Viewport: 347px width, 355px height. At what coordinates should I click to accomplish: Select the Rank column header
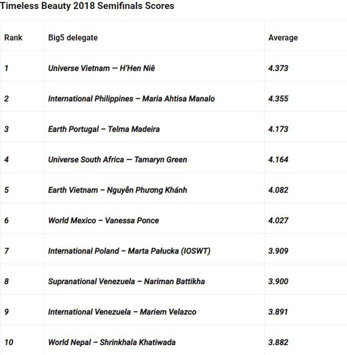14,37
